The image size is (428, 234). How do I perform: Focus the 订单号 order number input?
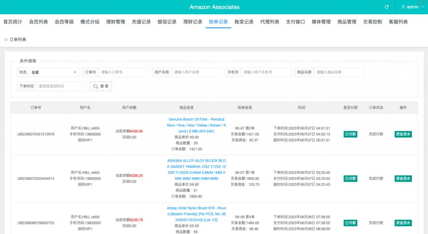pos(123,72)
